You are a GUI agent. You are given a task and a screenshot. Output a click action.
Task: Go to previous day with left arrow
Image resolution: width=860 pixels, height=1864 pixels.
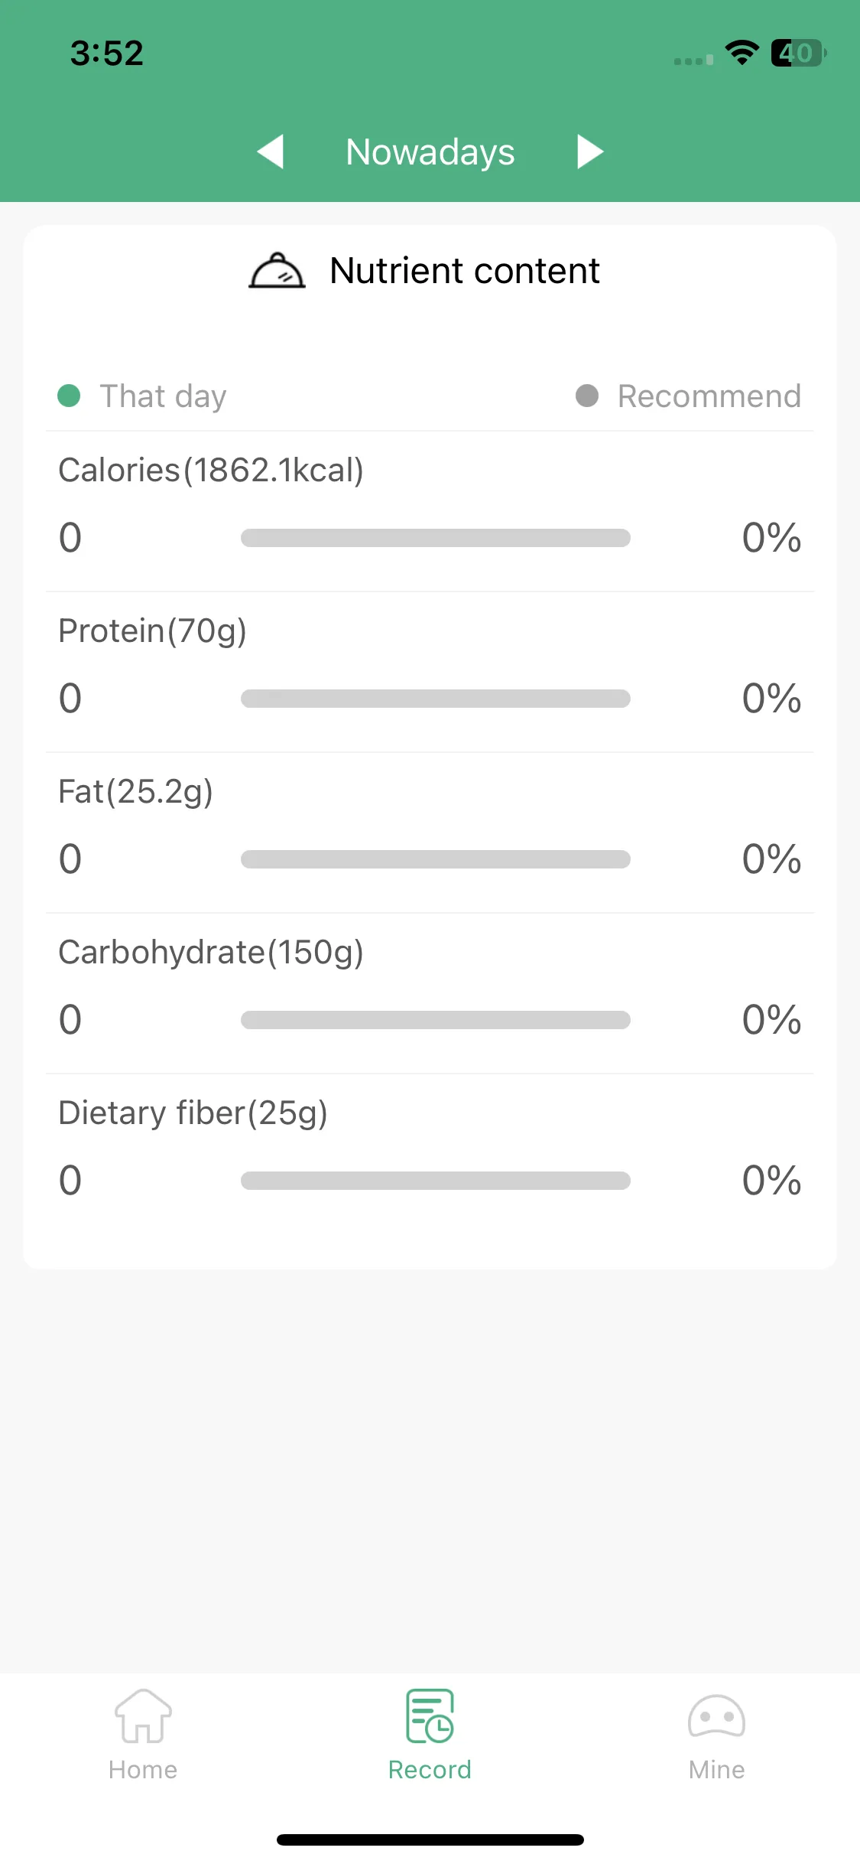click(270, 152)
